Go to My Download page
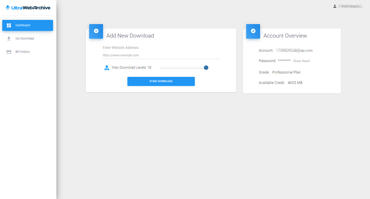Screen dimensions: 370x199 tap(24, 38)
